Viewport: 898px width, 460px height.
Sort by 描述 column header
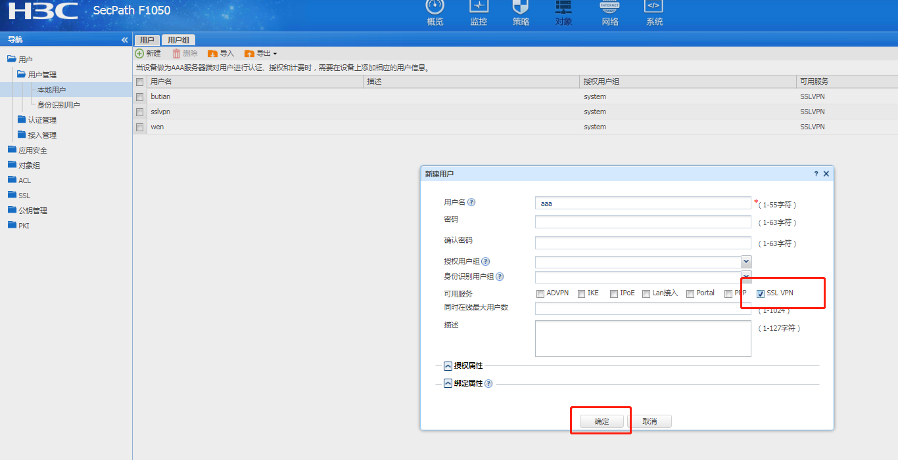[x=472, y=82]
